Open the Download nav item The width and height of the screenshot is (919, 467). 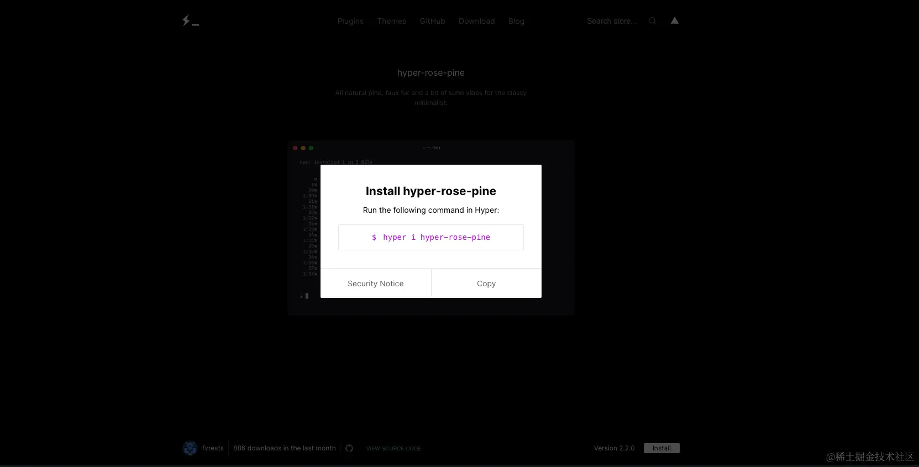point(476,21)
